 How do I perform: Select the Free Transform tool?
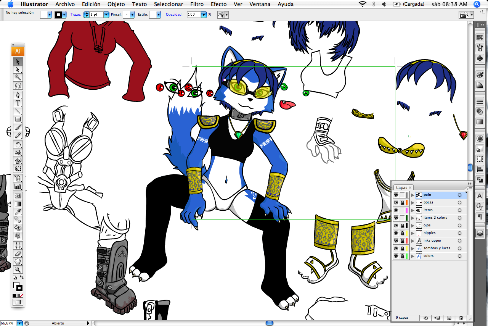tap(18, 169)
